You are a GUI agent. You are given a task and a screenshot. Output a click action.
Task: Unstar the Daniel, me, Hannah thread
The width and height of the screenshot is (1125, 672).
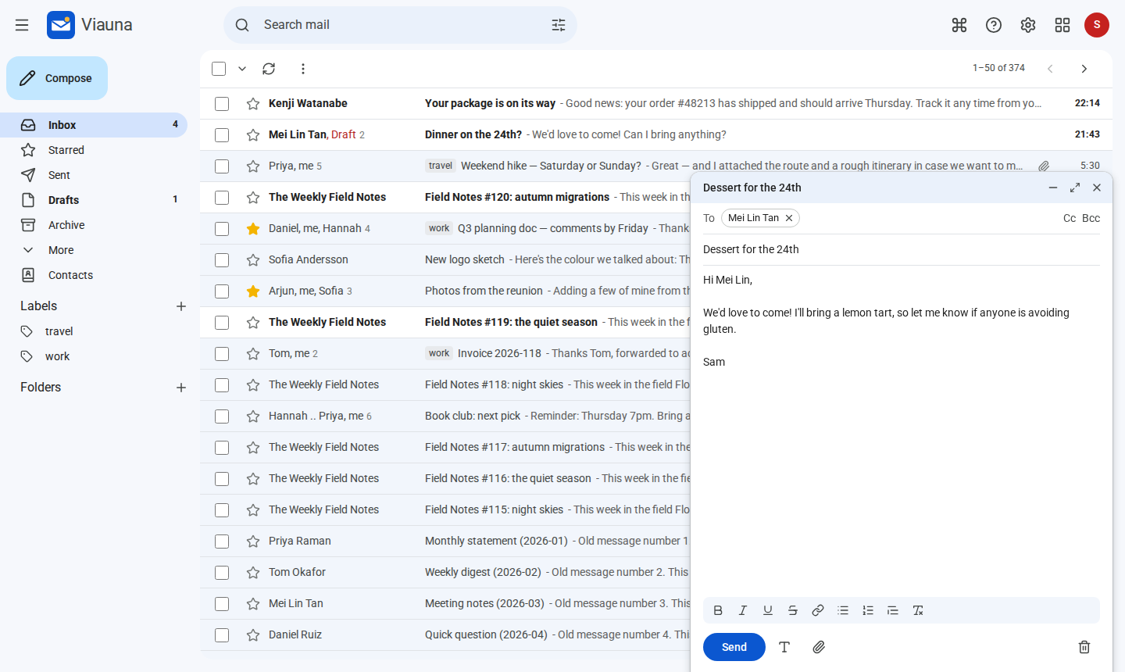point(253,228)
